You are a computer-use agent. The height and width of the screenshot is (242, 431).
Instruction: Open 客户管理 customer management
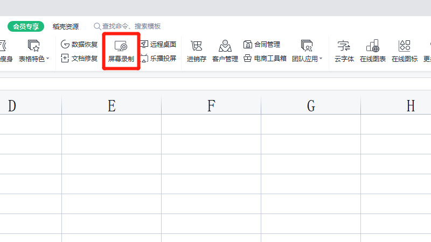(x=225, y=51)
